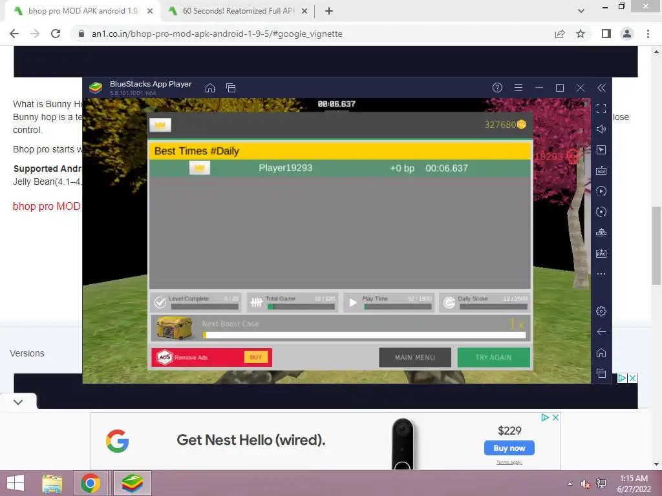
Task: Open the Windows Start button
Action: point(16,483)
